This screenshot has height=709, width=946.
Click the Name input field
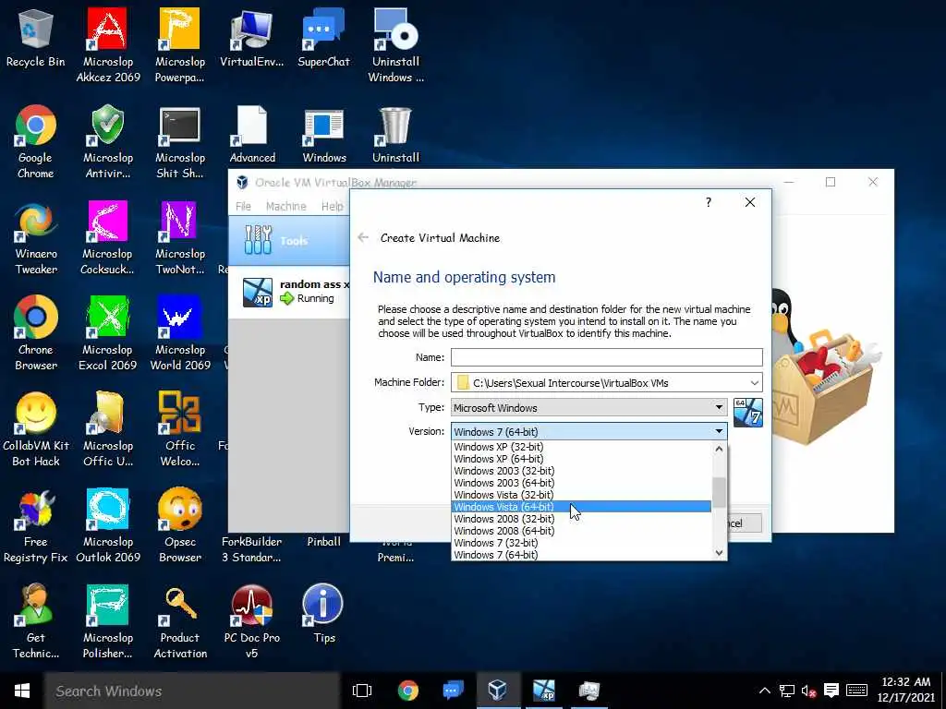[607, 357]
